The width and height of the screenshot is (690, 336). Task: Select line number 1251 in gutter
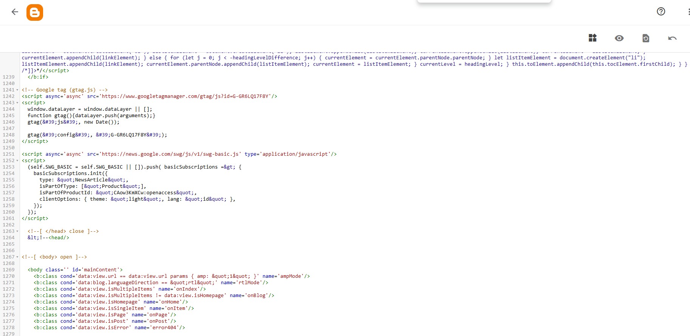point(9,154)
